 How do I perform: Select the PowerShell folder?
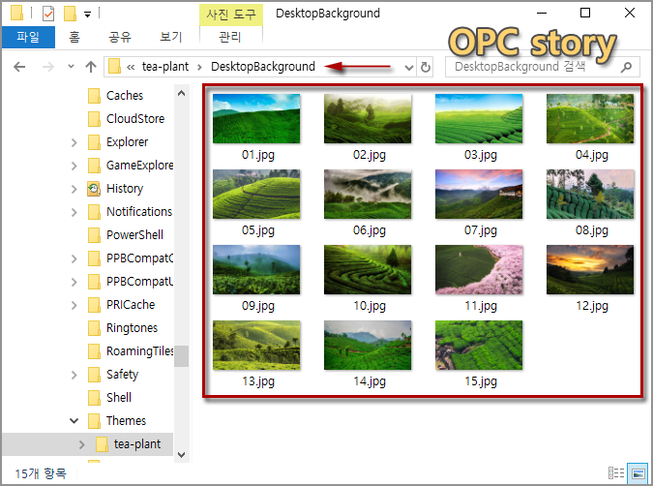pos(134,235)
